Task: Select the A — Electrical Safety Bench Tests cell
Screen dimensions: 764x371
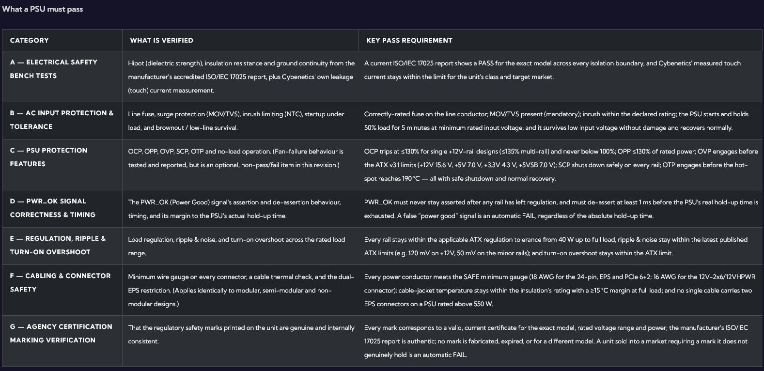Action: 62,77
